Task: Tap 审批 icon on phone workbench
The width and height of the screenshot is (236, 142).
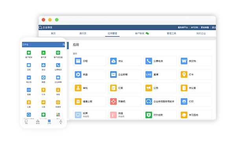Action: click(x=58, y=90)
